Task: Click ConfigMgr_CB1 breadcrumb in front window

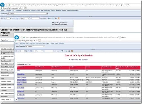Action: tap(24, 43)
